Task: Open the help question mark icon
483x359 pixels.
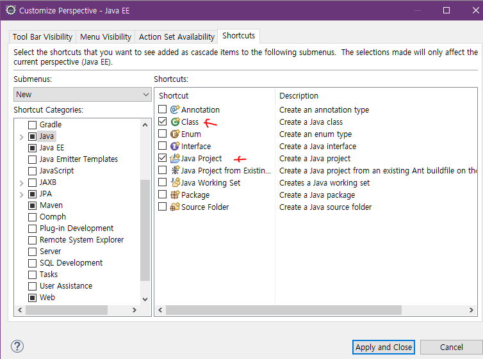Action: point(17,346)
